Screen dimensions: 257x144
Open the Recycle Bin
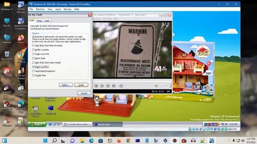(x=7, y=56)
